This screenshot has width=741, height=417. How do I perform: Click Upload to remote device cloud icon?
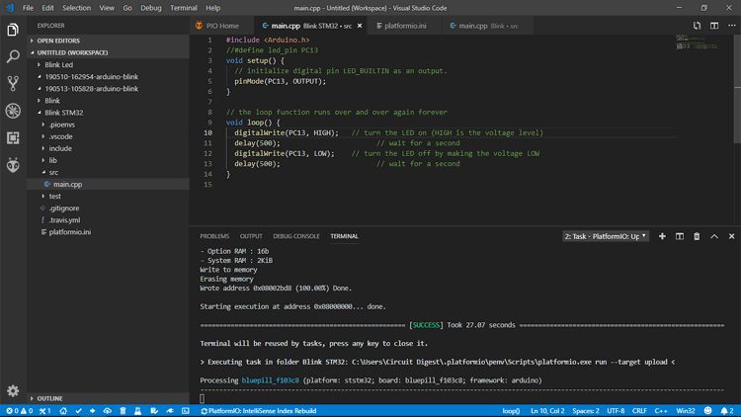108,411
